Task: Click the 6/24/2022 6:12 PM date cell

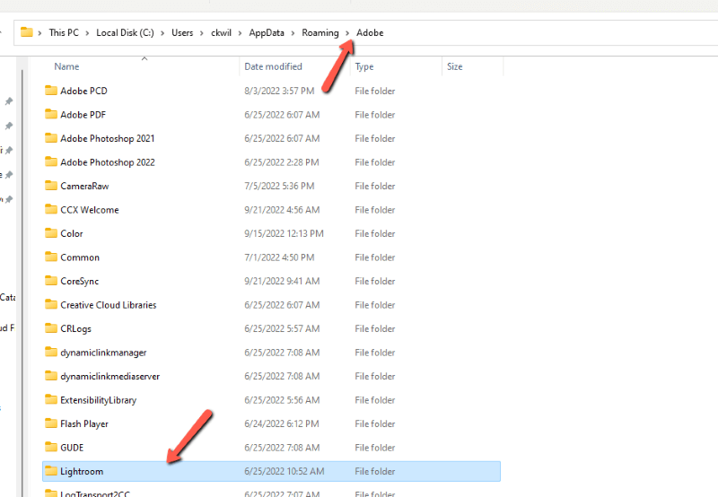Action: click(282, 423)
